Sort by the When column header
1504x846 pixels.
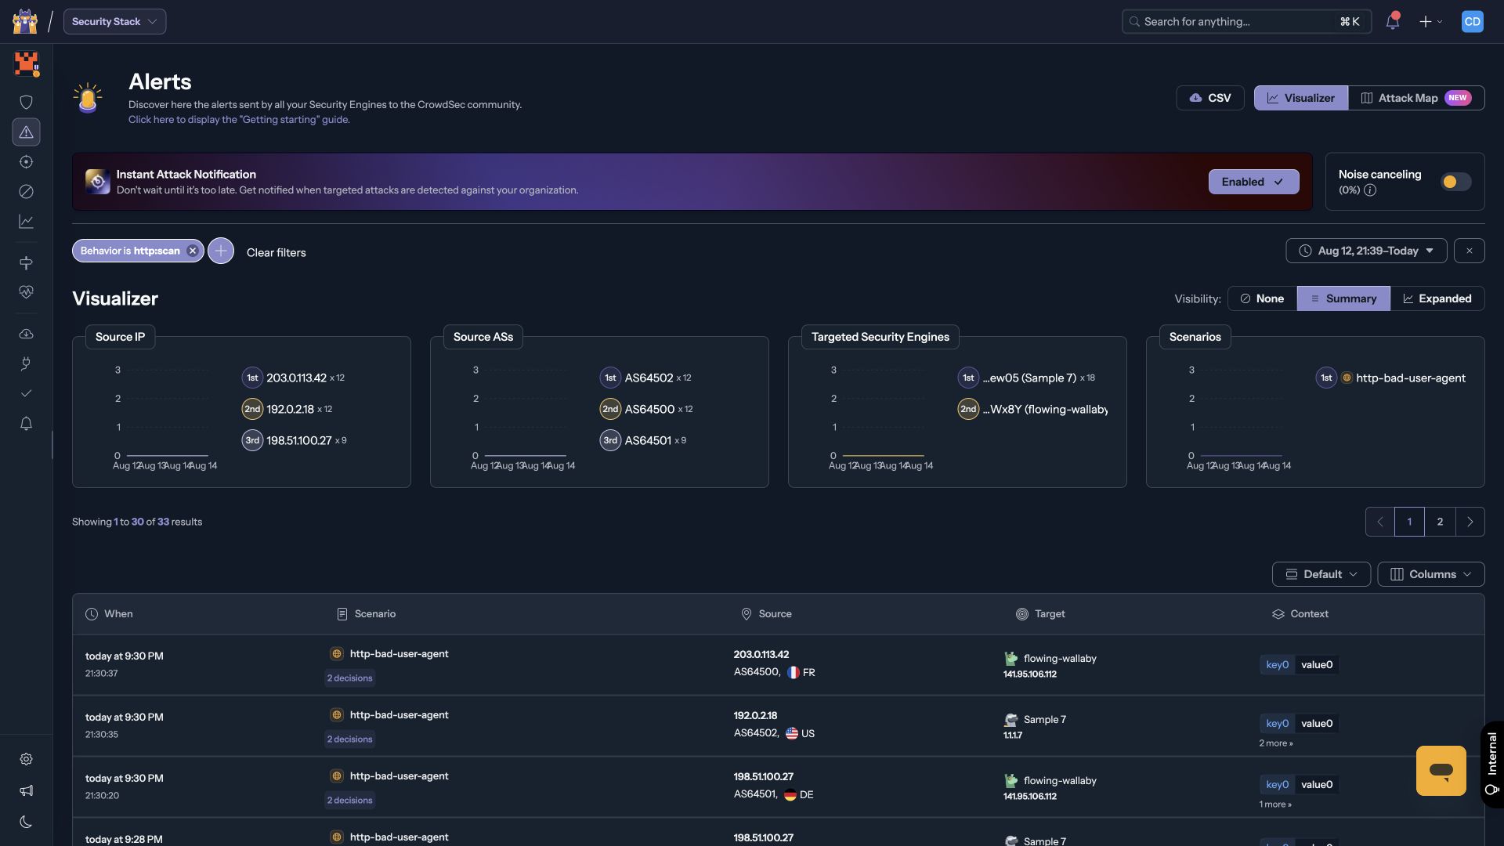pos(109,614)
